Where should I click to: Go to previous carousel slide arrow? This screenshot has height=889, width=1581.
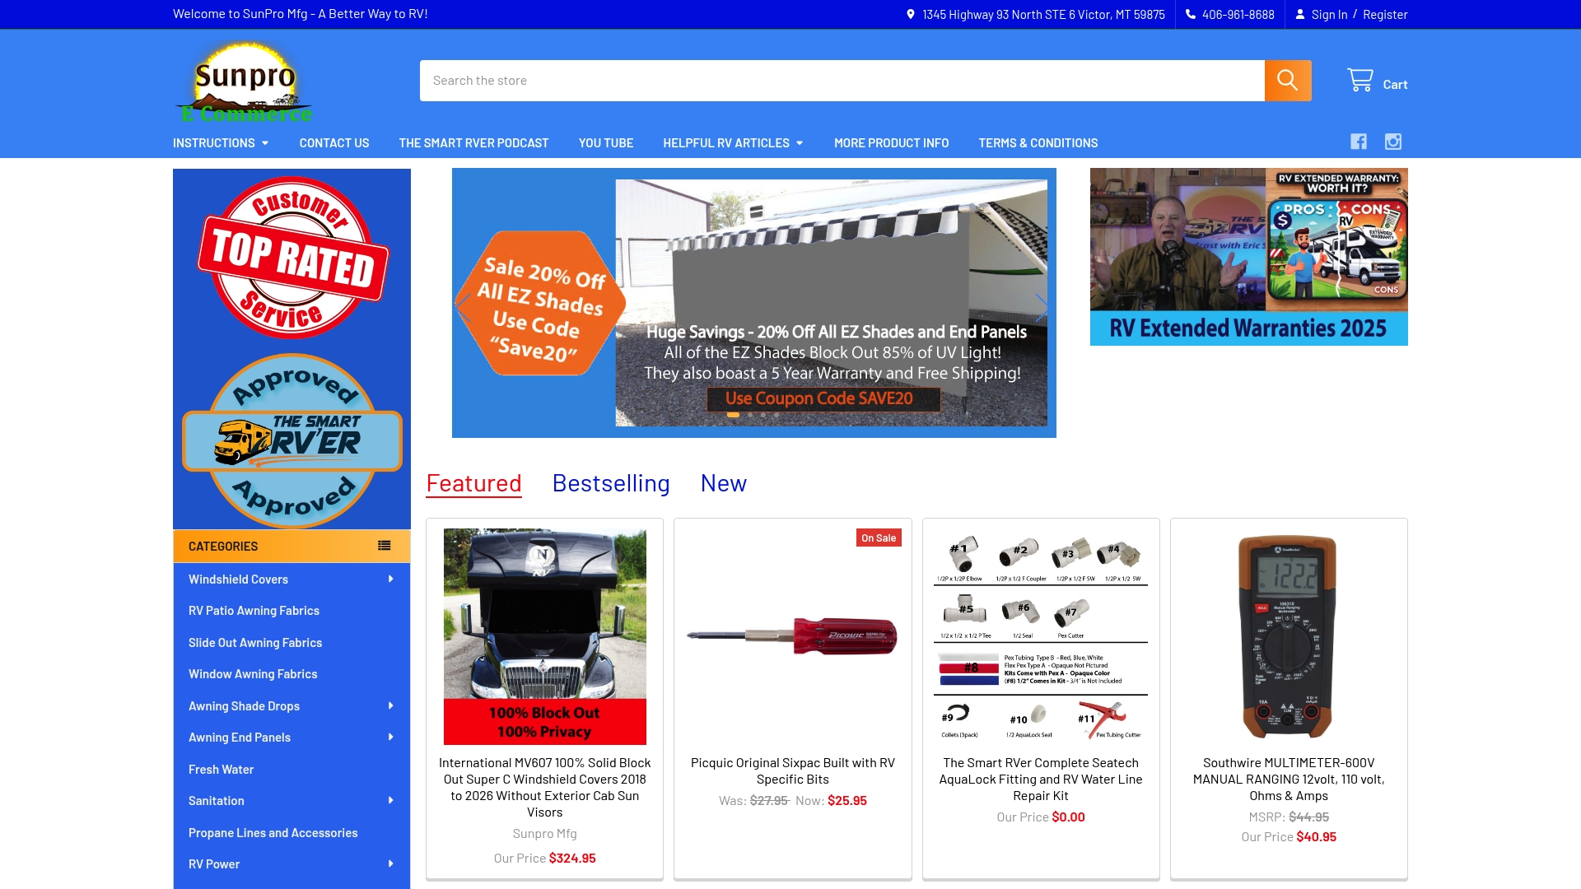[464, 308]
